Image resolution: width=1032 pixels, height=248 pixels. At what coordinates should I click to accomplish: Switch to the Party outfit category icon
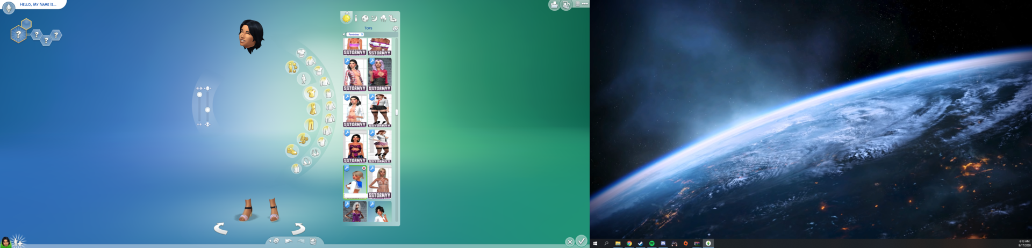pyautogui.click(x=383, y=18)
